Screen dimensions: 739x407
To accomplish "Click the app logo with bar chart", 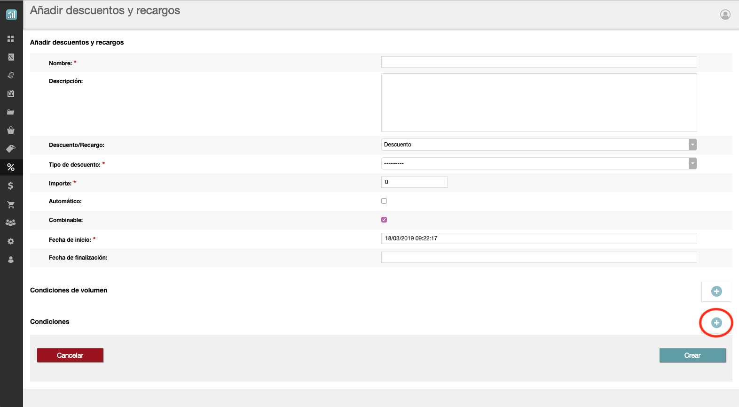I will (x=11, y=15).
